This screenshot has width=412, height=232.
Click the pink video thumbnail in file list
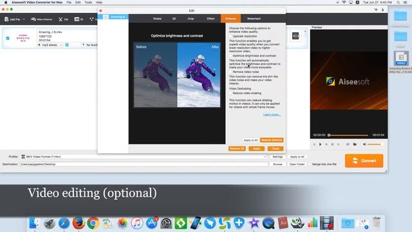[x=23, y=38]
